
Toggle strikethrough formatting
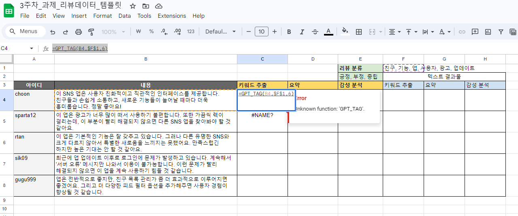pos(315,31)
